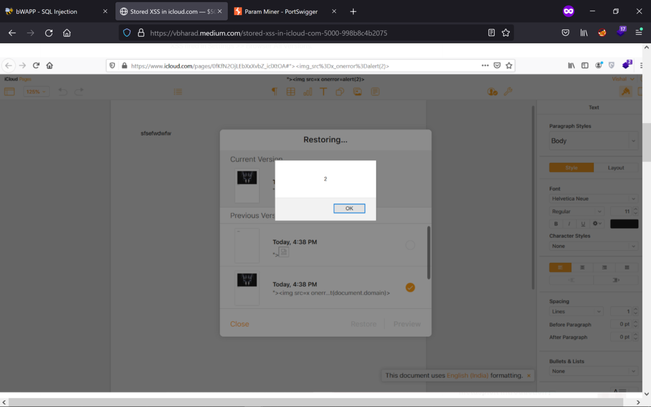Click the fox extension icon in toolbar
The image size is (651, 407).
coord(602,33)
